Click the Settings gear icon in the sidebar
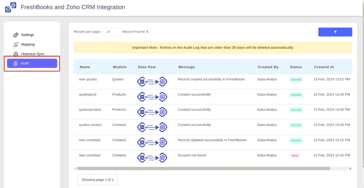The image size is (364, 188). tap(16, 35)
